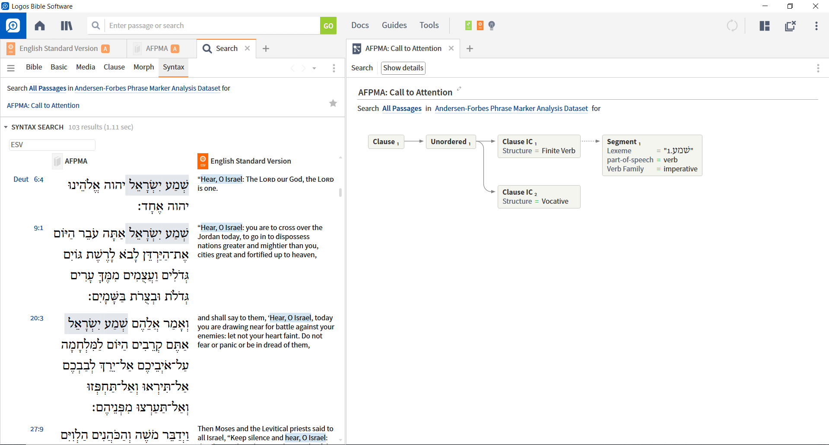Click the green GO button

328,26
